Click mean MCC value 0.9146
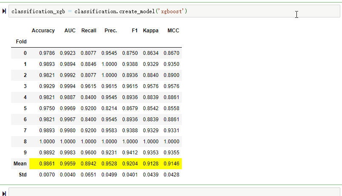 [172, 164]
